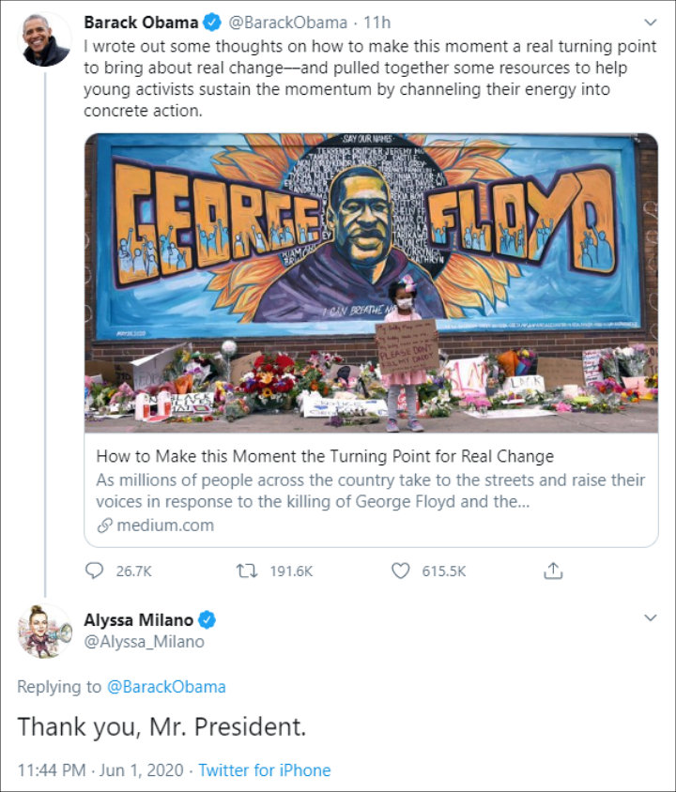Click the @Alyssa_Milano handle
The width and height of the screenshot is (676, 792).
tap(144, 642)
